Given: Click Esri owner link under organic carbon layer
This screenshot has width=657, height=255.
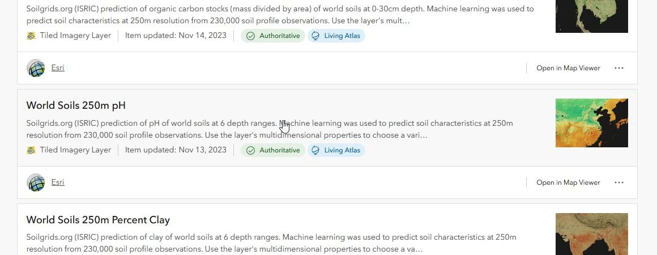Looking at the screenshot, I should point(58,68).
